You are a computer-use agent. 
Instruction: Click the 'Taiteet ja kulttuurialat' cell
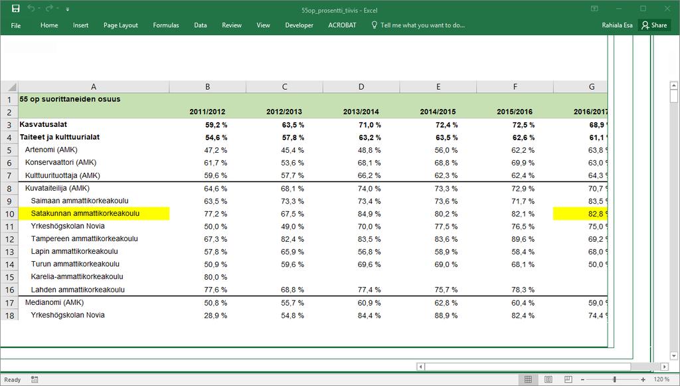94,138
